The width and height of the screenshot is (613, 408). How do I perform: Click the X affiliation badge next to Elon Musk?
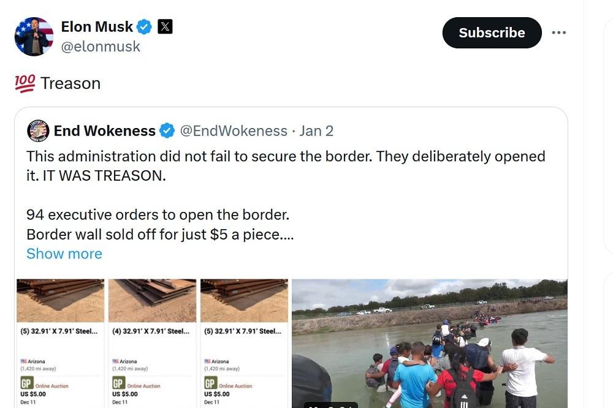(164, 26)
